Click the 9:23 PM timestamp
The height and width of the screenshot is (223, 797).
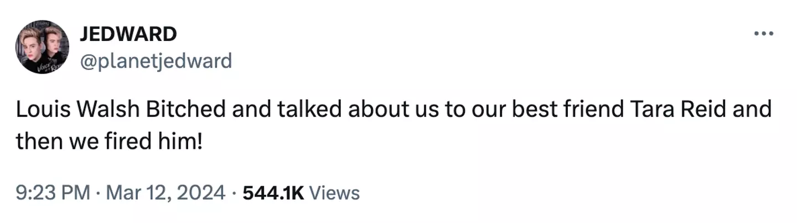pyautogui.click(x=53, y=193)
